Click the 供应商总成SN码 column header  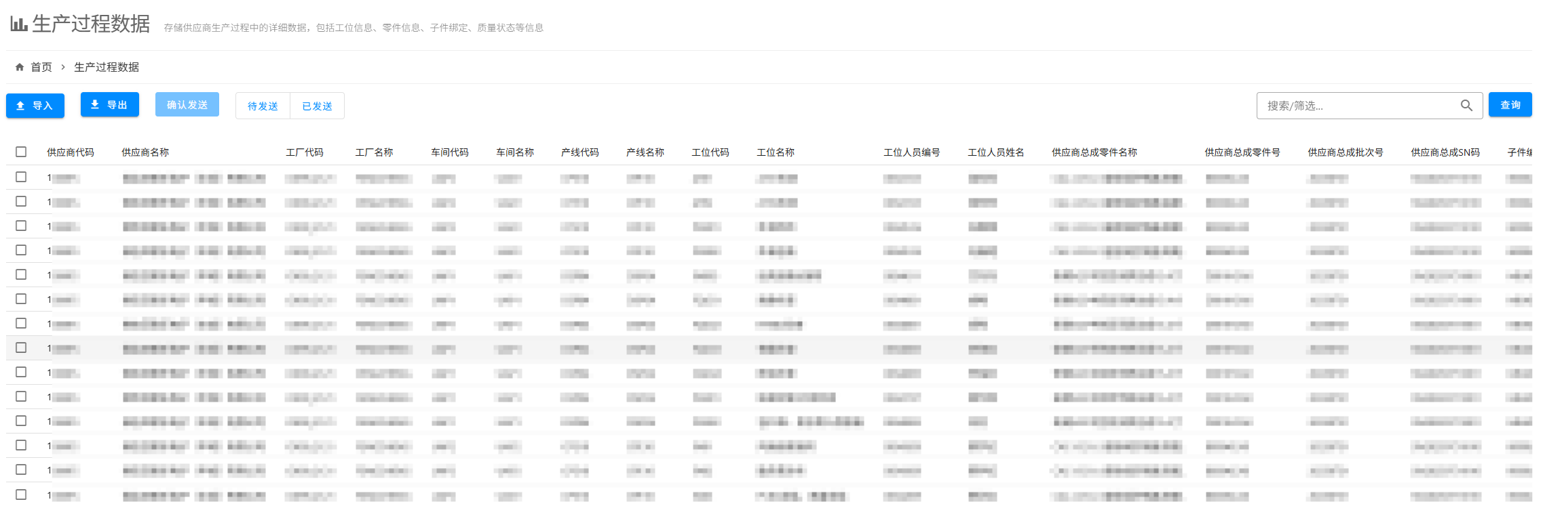(1445, 152)
